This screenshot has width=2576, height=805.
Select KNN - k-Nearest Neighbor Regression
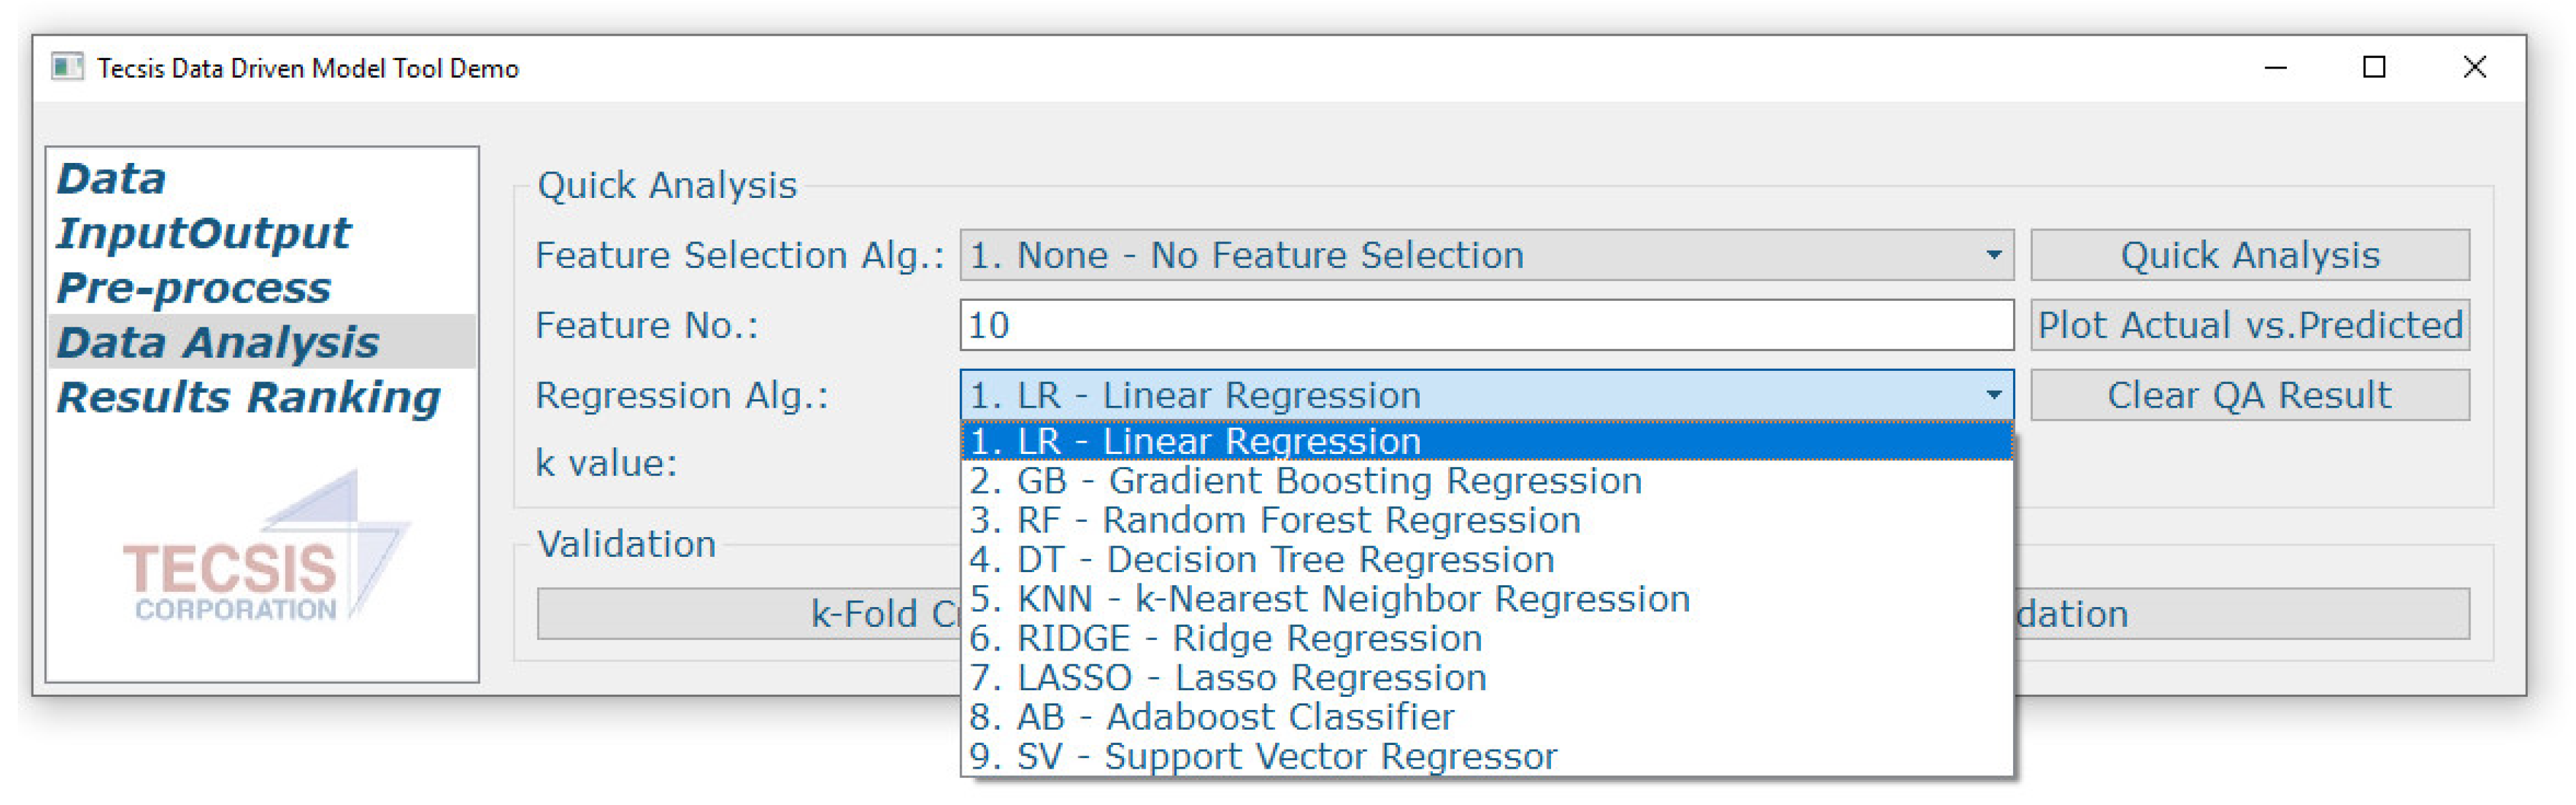[x=1330, y=599]
